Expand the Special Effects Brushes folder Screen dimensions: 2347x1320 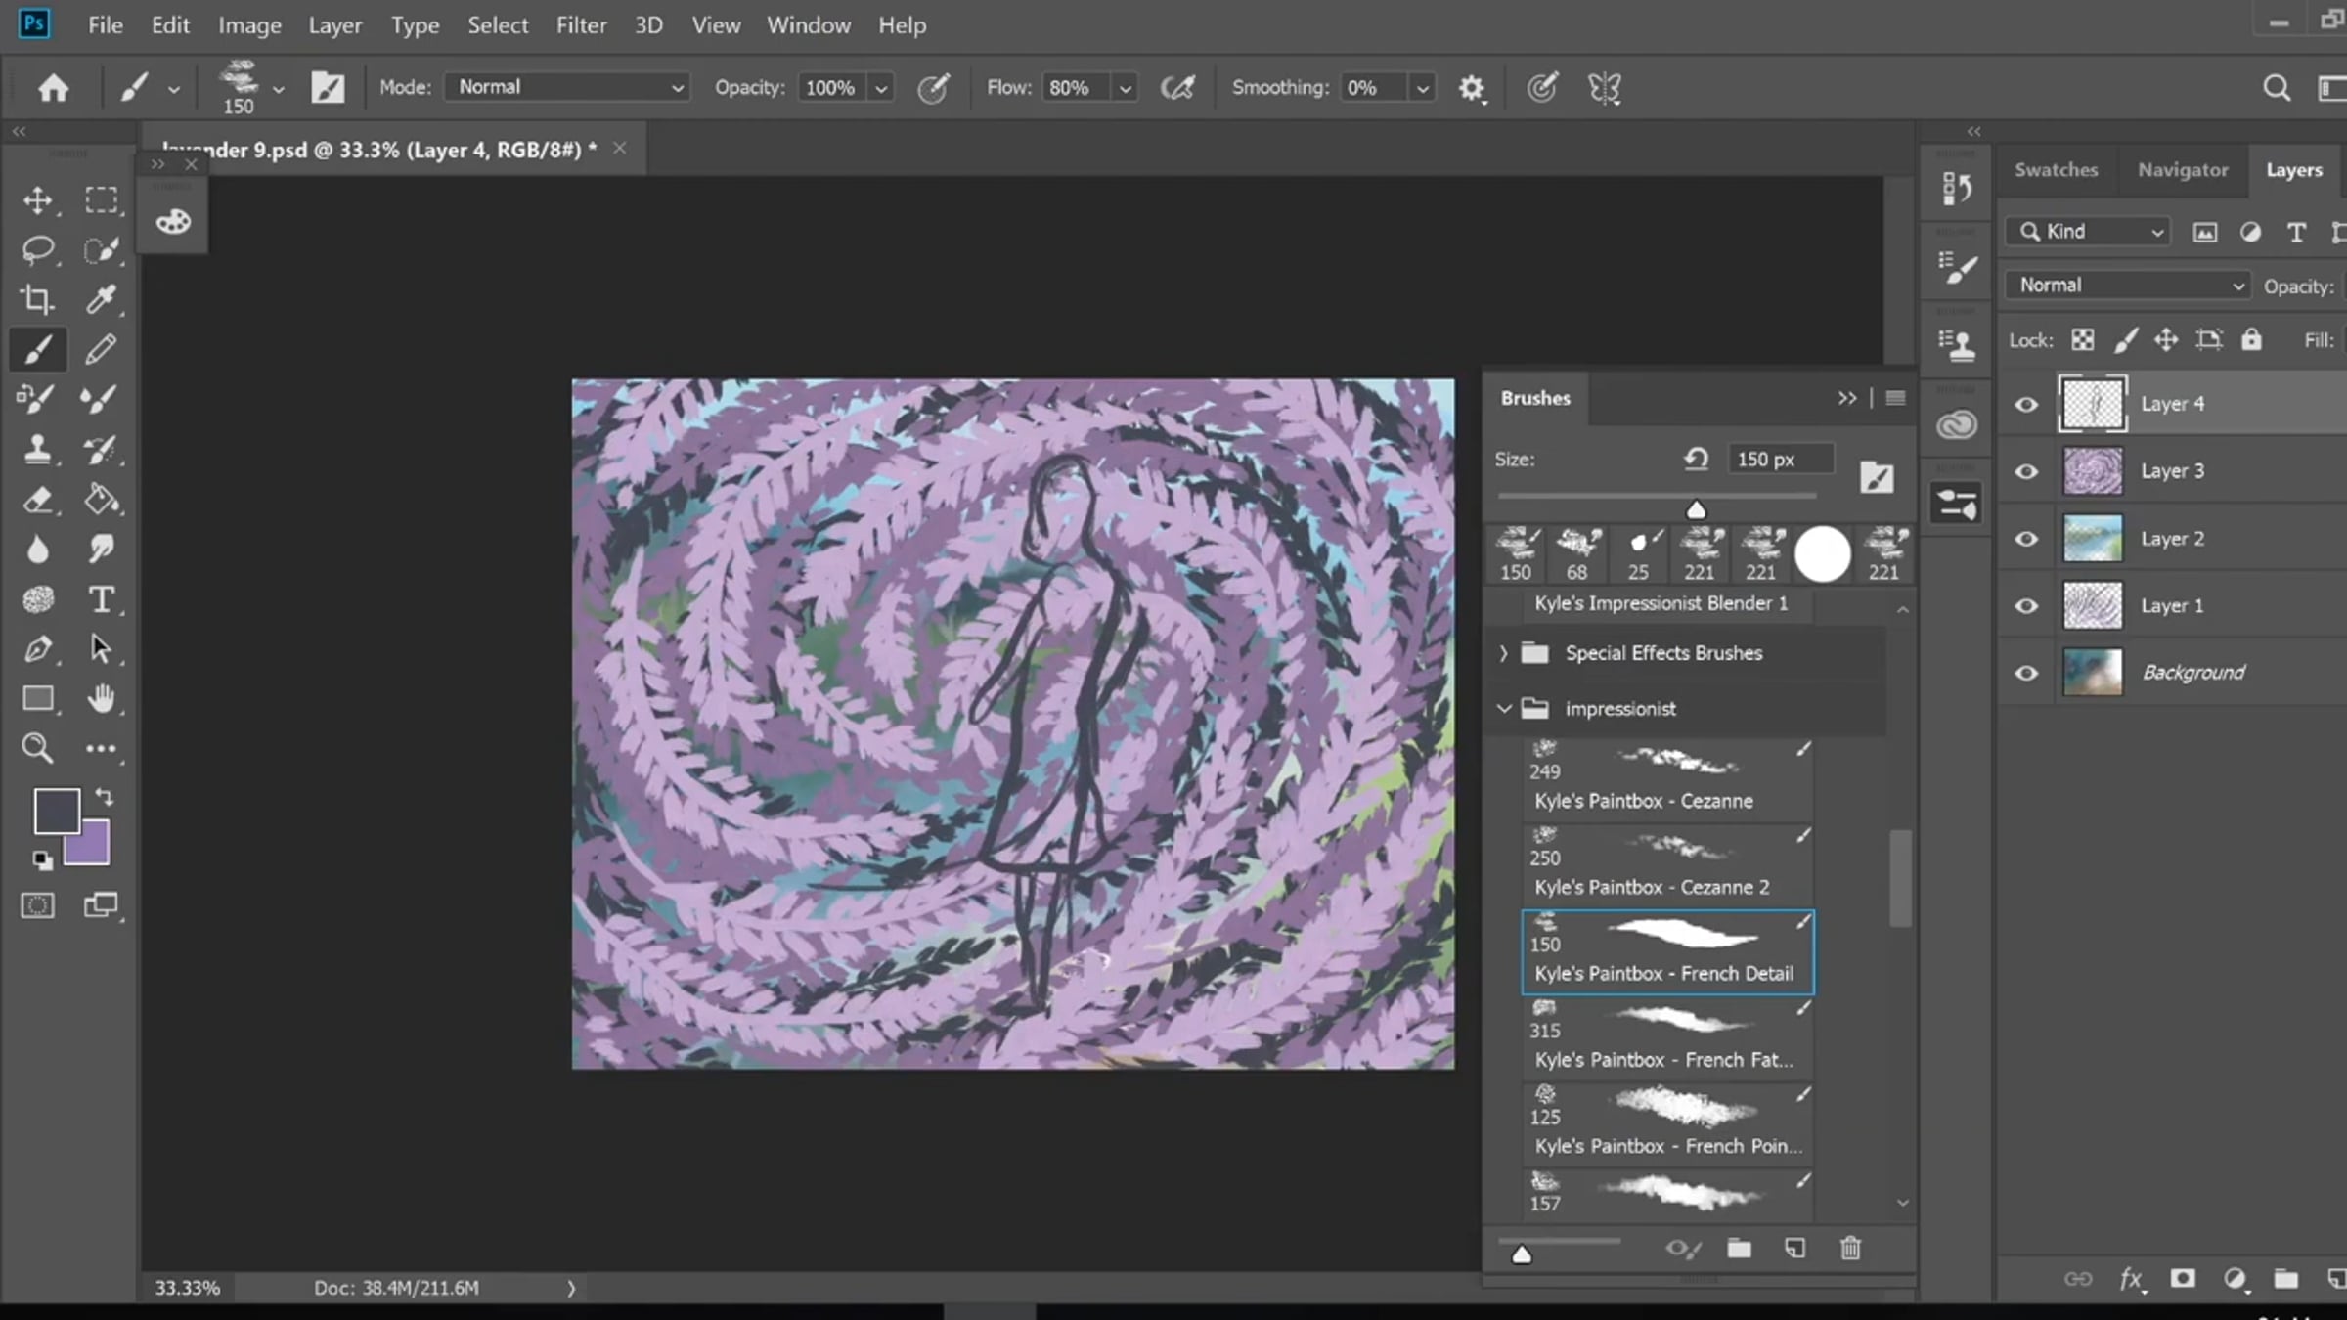(1504, 653)
